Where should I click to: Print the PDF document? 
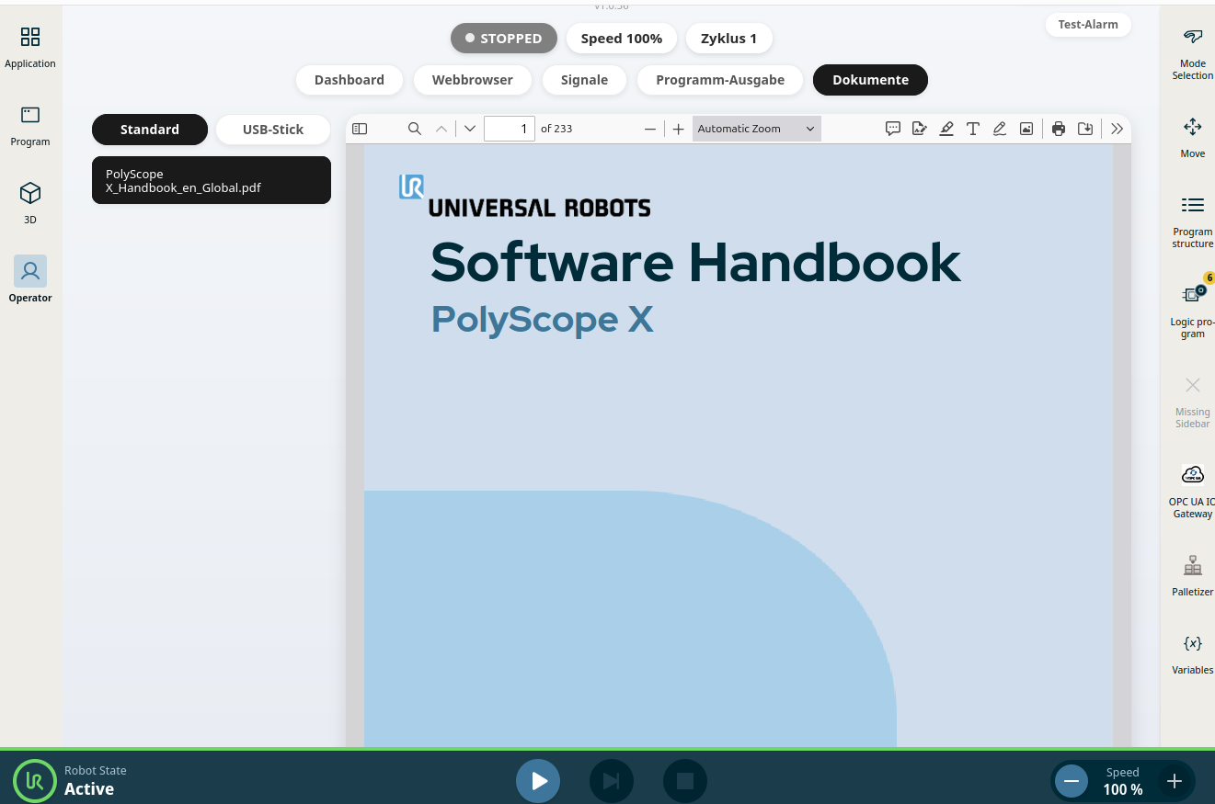click(1059, 129)
